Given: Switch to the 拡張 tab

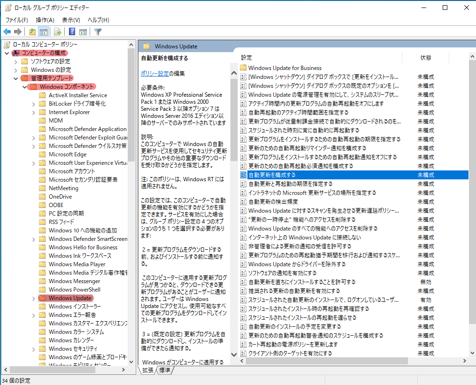Looking at the screenshot, I should 147,370.
